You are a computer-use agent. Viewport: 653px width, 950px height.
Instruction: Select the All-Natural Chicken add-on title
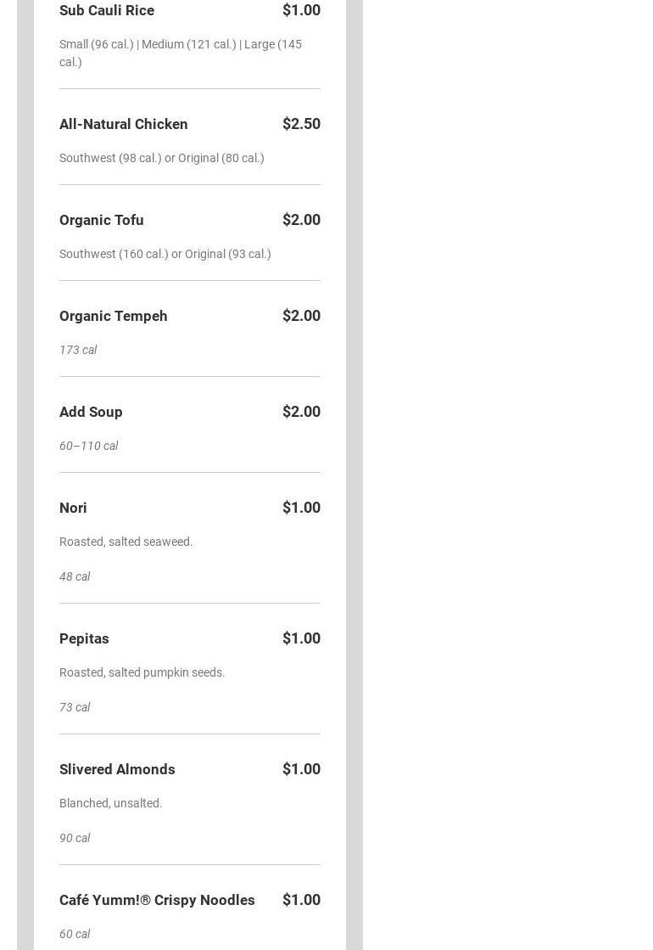pos(124,124)
